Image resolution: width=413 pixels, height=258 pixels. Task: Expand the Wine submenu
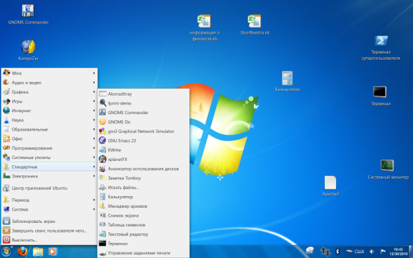(x=50, y=73)
